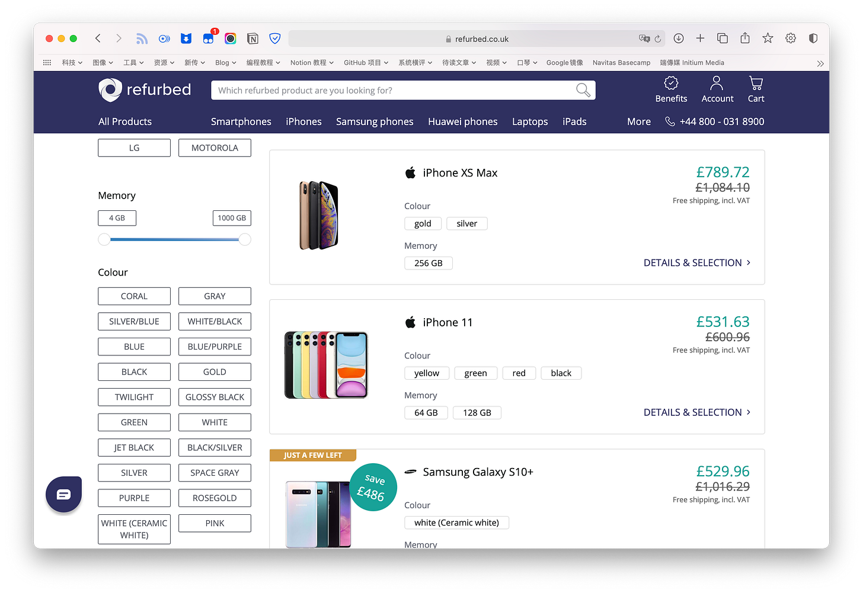Open Details & Selection for iPhone 11
Screen dimensions: 863x593
(697, 412)
